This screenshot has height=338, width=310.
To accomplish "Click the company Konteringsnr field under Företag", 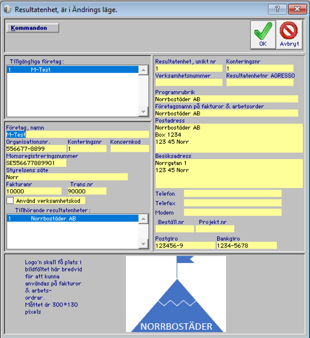I will [x=87, y=149].
